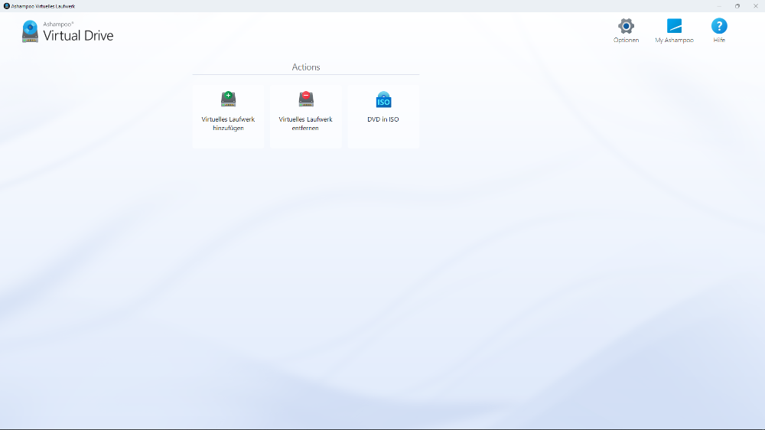Click the DVD in ISO icon
The image size is (765, 430).
(383, 99)
